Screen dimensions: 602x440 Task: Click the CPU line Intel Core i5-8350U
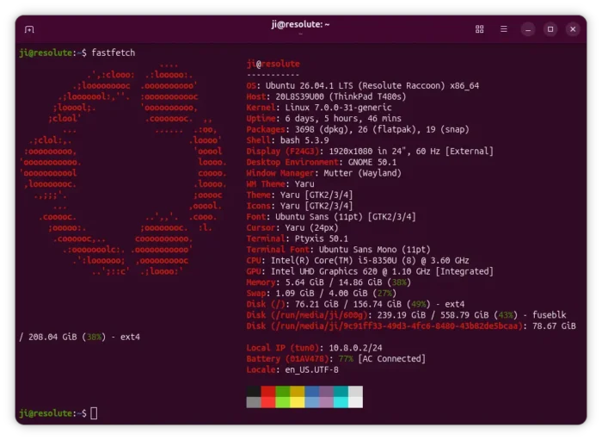[358, 261]
